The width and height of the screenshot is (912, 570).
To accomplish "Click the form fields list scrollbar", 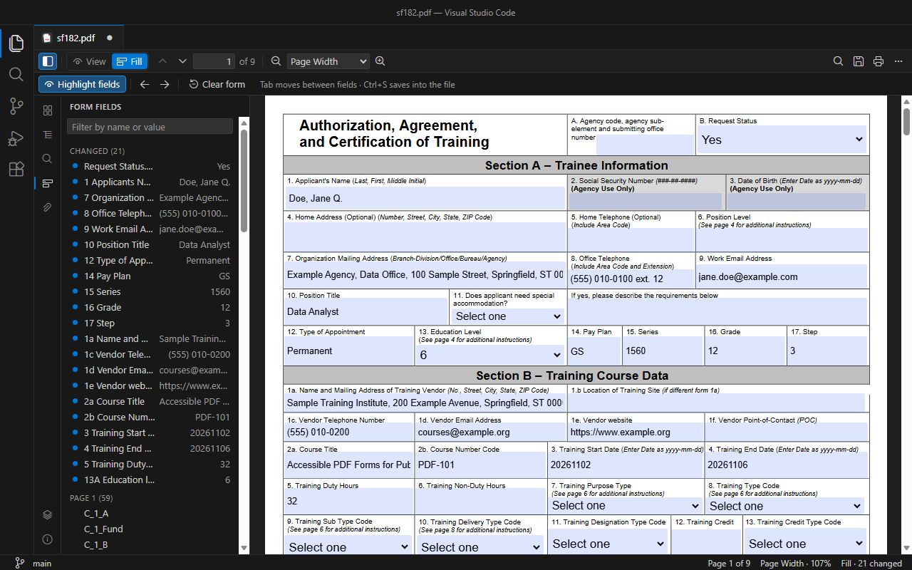I will pos(244,181).
